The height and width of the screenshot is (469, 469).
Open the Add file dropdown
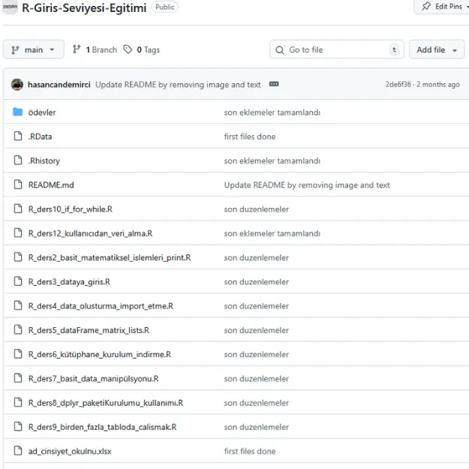click(x=437, y=50)
